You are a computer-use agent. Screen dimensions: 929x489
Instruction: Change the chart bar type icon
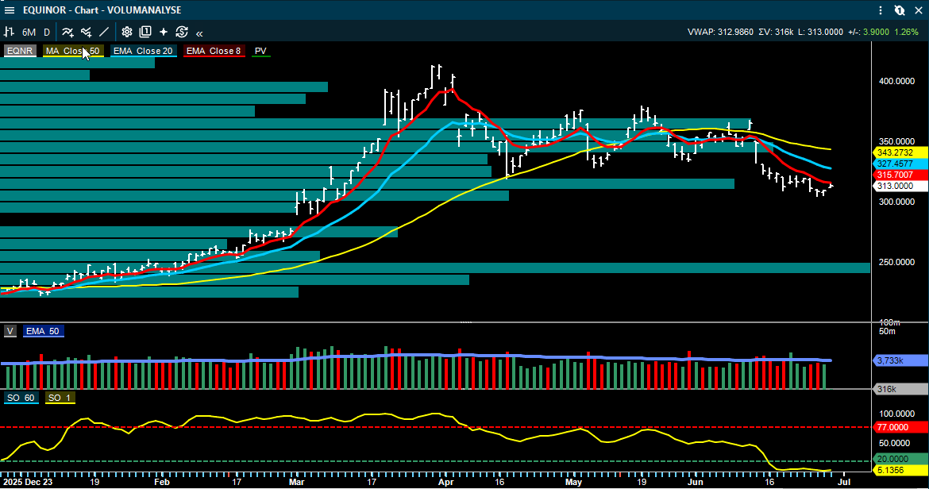(9, 32)
